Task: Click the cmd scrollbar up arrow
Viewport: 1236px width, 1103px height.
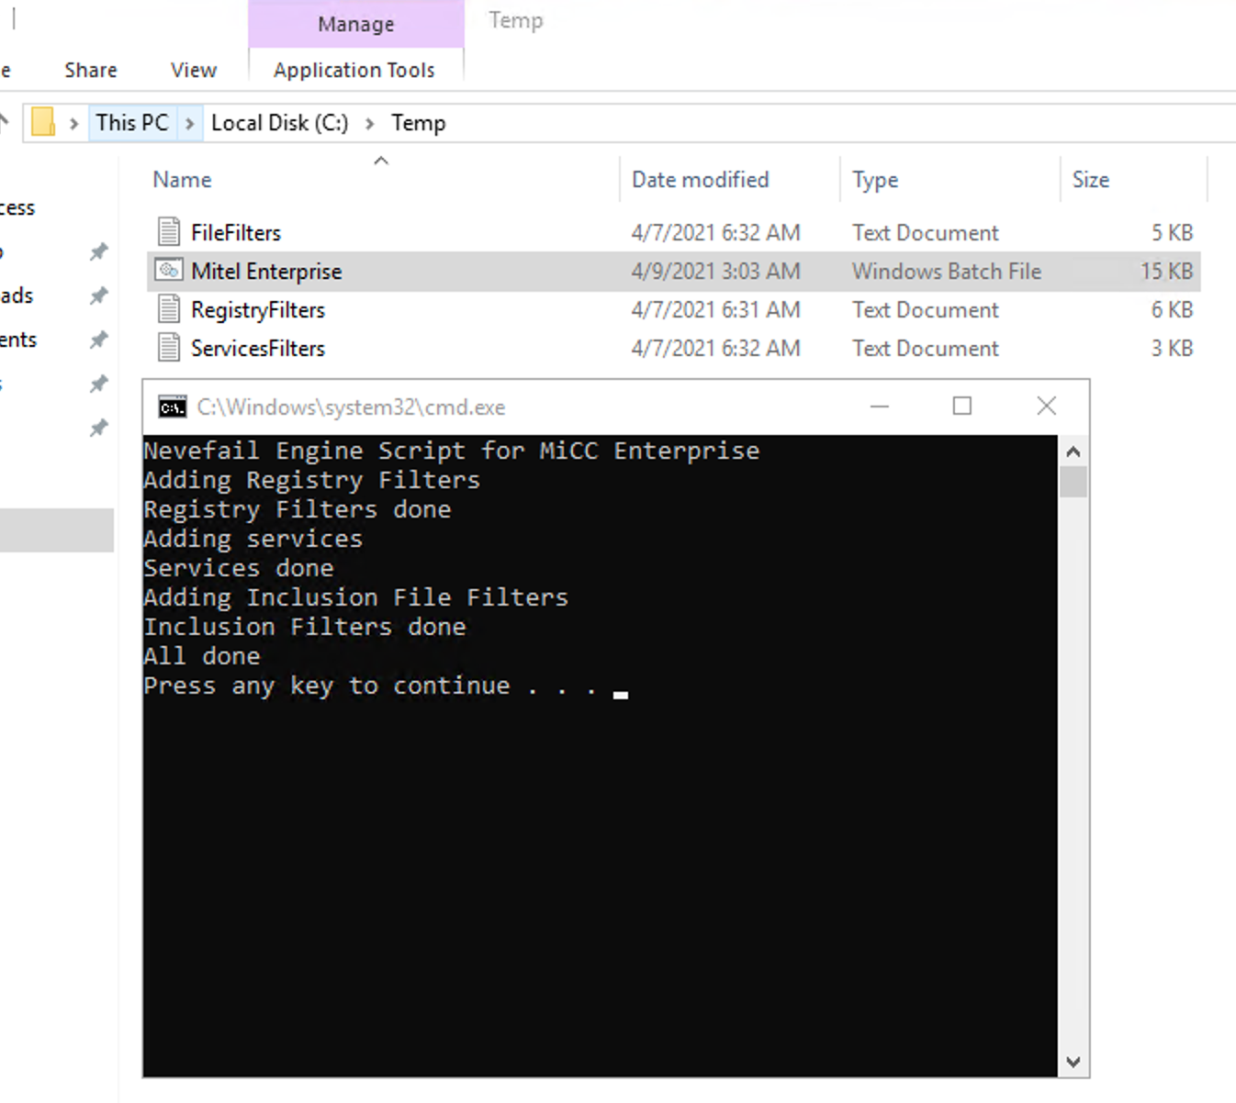Action: click(1073, 451)
